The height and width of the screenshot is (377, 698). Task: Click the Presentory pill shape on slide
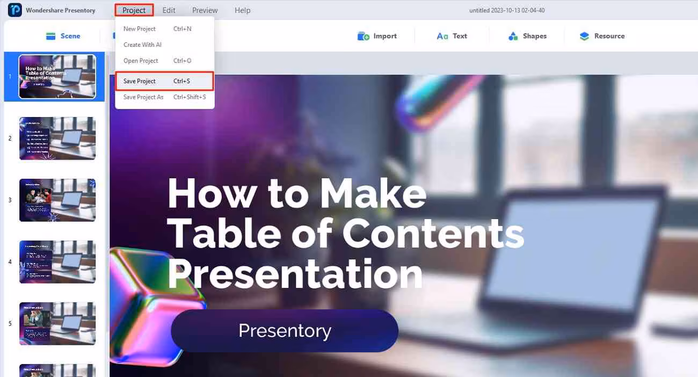285,331
